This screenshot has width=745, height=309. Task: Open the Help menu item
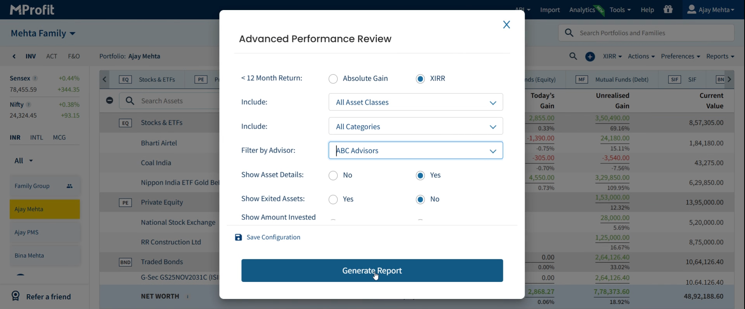647,10
